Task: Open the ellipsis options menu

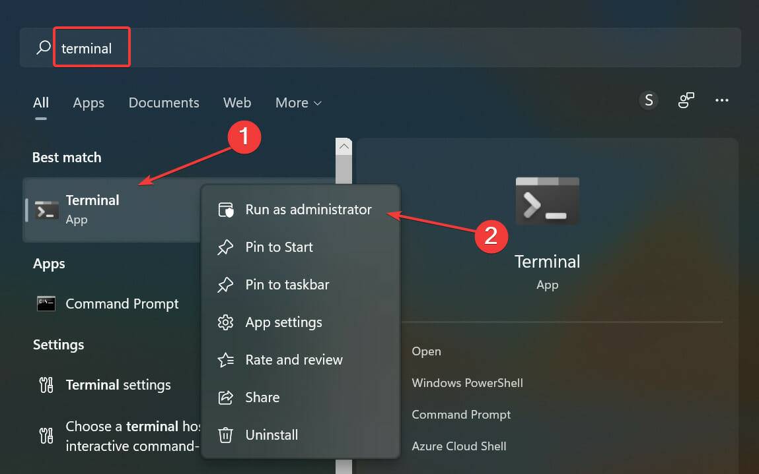Action: coord(721,100)
